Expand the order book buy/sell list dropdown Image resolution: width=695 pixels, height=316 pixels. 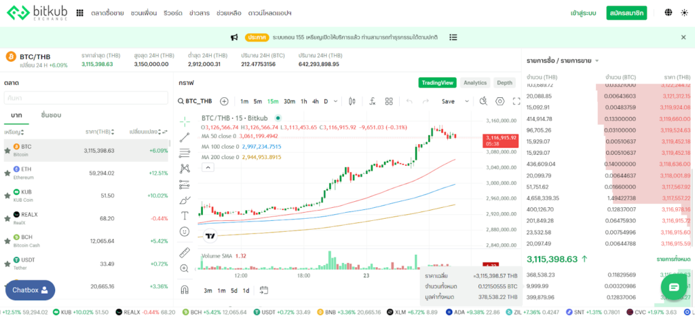597,61
